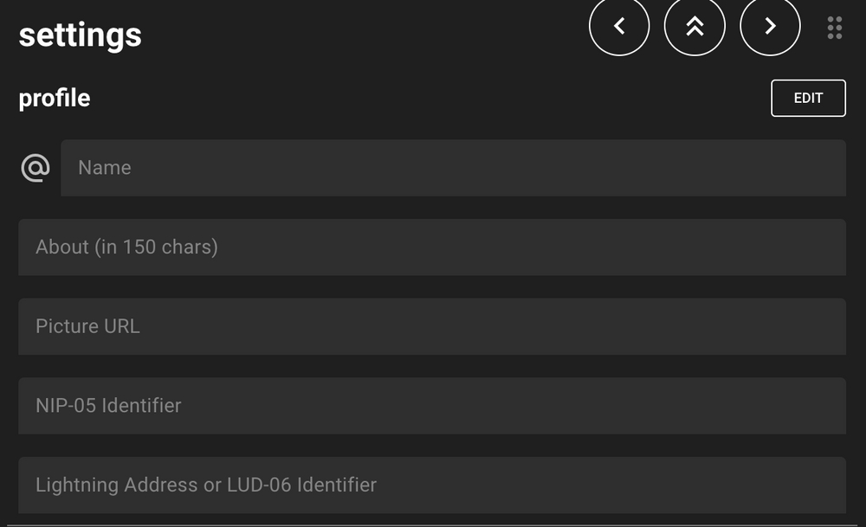Click into the NIP-05 Identifier field
This screenshot has width=866, height=527.
click(x=432, y=406)
